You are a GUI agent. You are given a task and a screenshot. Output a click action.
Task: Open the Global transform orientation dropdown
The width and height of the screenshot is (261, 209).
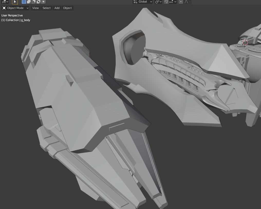(x=143, y=2)
